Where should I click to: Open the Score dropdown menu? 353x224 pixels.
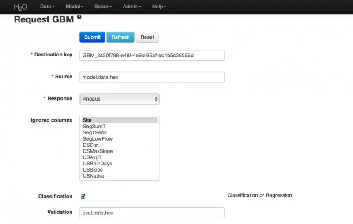[x=103, y=7]
